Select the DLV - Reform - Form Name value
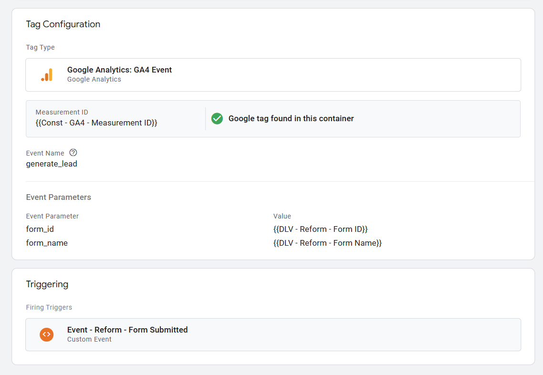543x375 pixels. pyautogui.click(x=327, y=243)
